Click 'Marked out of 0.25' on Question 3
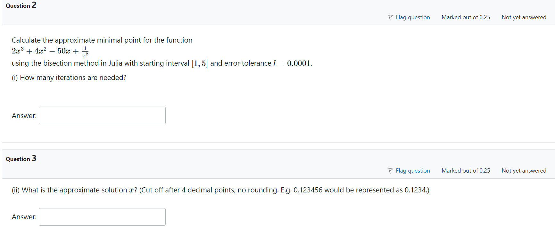Viewport: 555px width, 227px height. pos(466,170)
